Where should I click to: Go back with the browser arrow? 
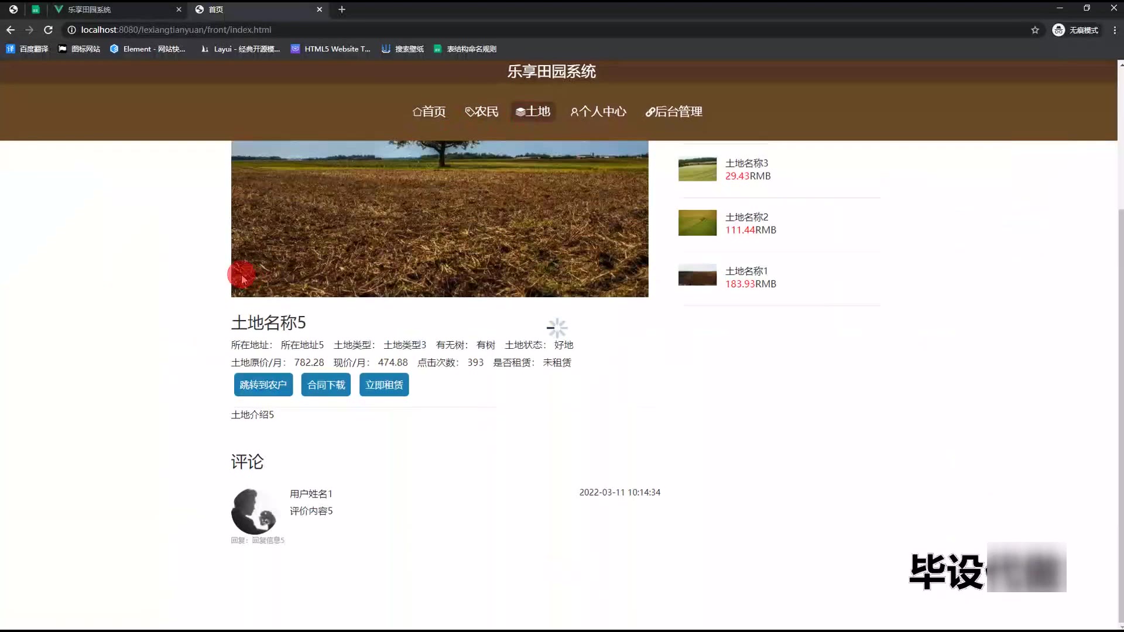coord(11,30)
